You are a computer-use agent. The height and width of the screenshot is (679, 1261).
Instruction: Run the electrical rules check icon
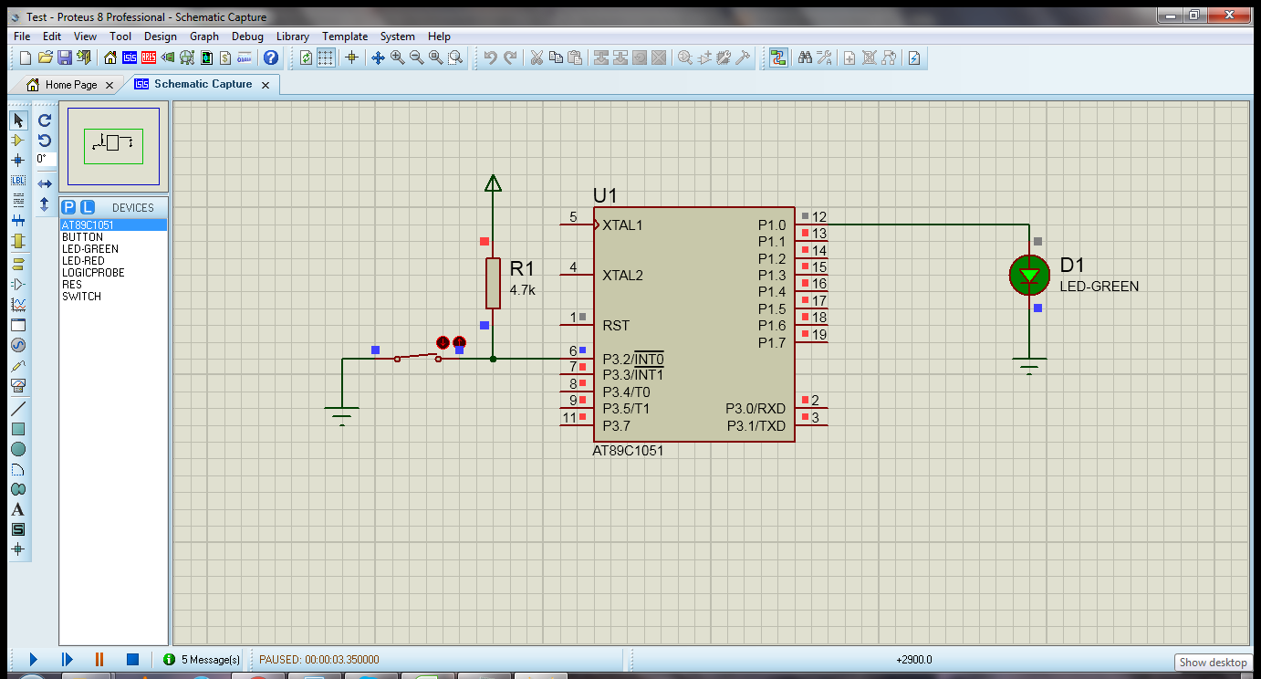point(913,57)
